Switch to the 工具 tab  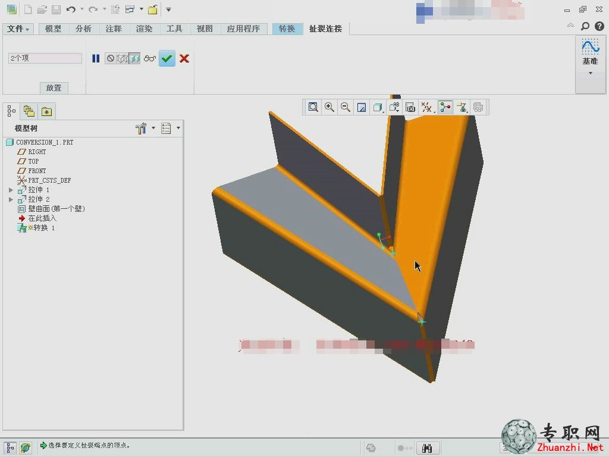coord(174,29)
